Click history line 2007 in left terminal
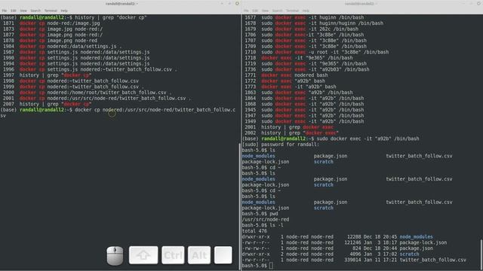Image resolution: width=483 pixels, height=271 pixels. pyautogui.click(x=47, y=104)
